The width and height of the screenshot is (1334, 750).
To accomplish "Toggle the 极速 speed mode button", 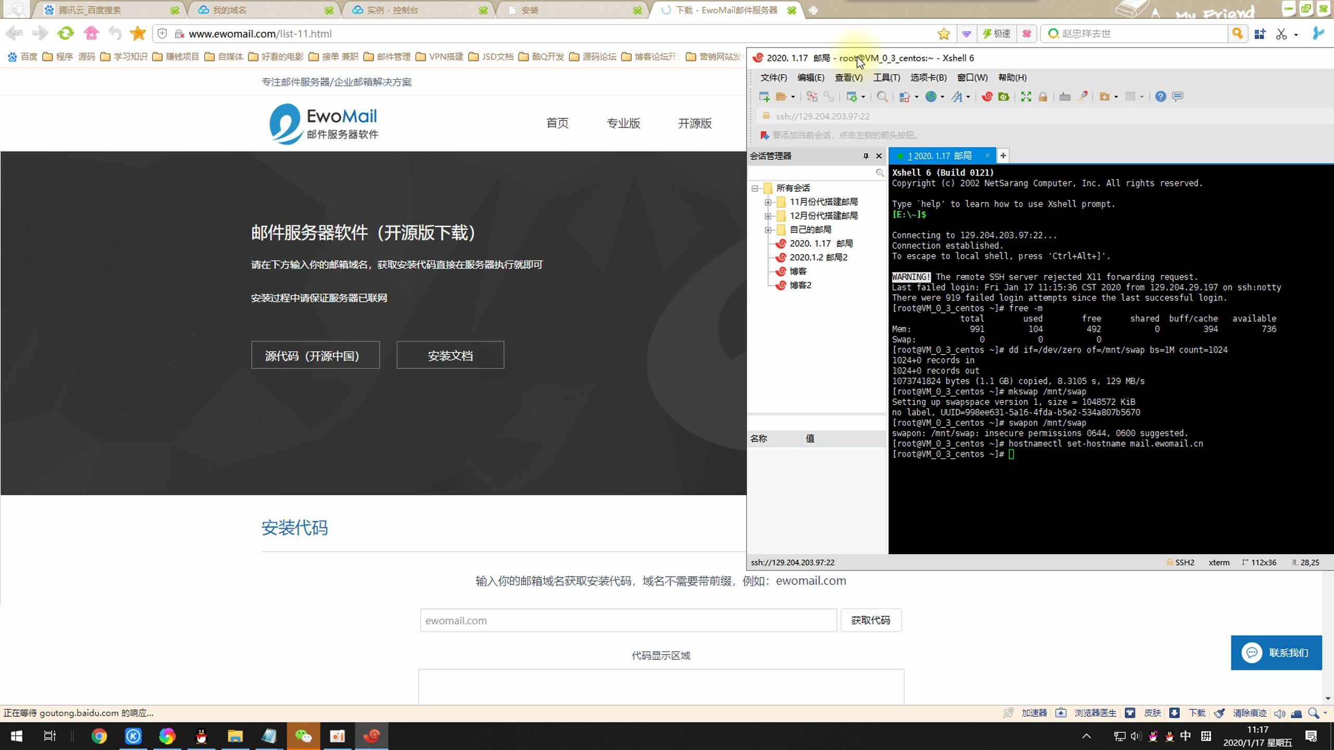I will (x=996, y=33).
